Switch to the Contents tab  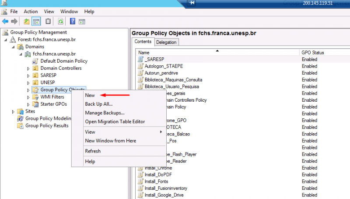coord(143,42)
